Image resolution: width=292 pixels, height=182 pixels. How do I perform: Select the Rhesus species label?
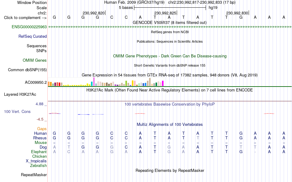tap(40, 138)
